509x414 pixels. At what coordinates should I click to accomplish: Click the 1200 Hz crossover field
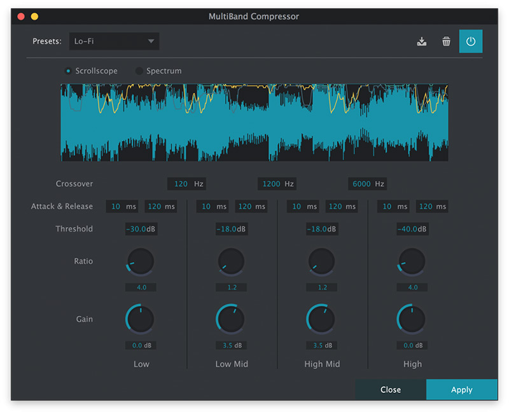click(271, 184)
